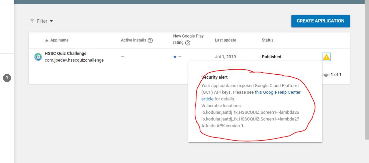The height and width of the screenshot is (163, 369).
Task: Click the vertical scrollbar on the right
Action: pyautogui.click(x=367, y=67)
